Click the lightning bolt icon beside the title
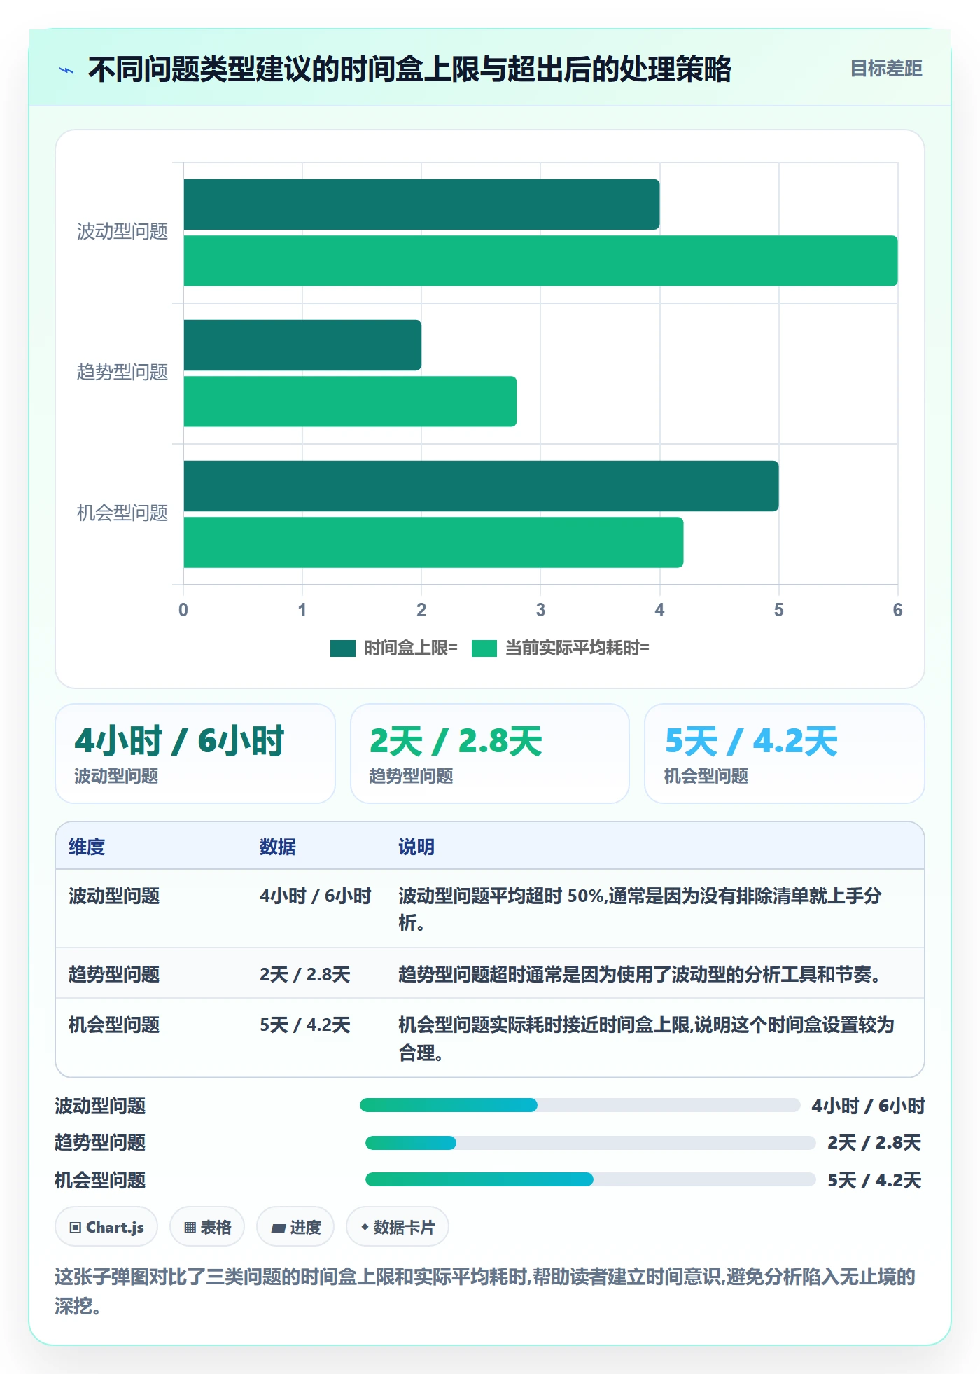 [66, 70]
